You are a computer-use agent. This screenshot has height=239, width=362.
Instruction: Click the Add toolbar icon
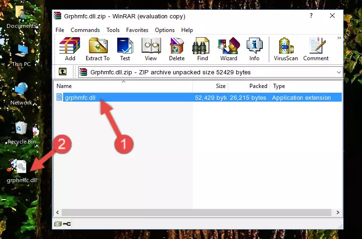pos(70,49)
